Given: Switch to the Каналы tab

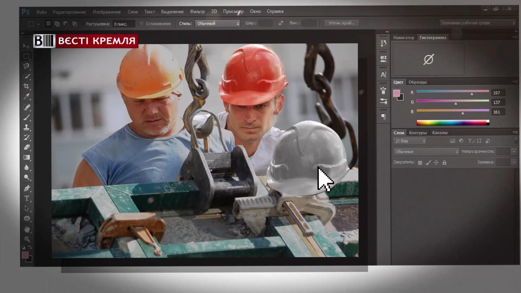Looking at the screenshot, I should 440,133.
